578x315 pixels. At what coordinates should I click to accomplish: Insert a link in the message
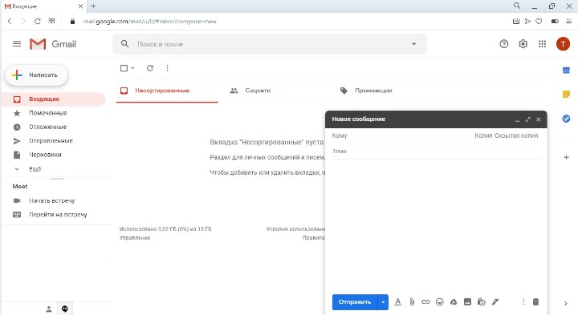point(425,301)
